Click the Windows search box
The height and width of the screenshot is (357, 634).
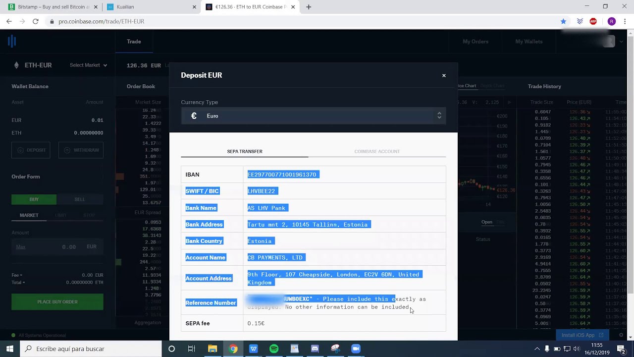[91, 349]
